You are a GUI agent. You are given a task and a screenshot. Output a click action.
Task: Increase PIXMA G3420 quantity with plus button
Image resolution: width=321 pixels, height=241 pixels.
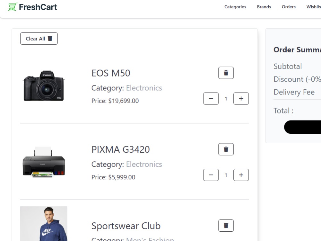click(x=241, y=175)
